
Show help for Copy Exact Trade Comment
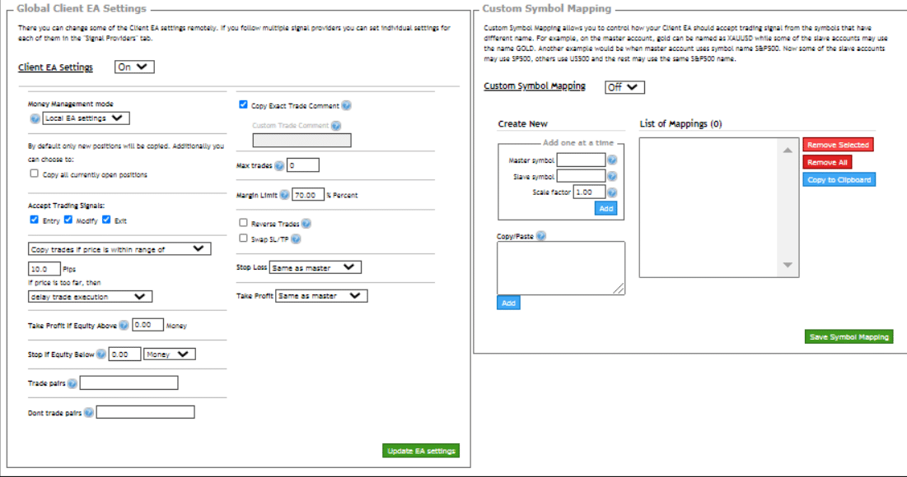[346, 105]
